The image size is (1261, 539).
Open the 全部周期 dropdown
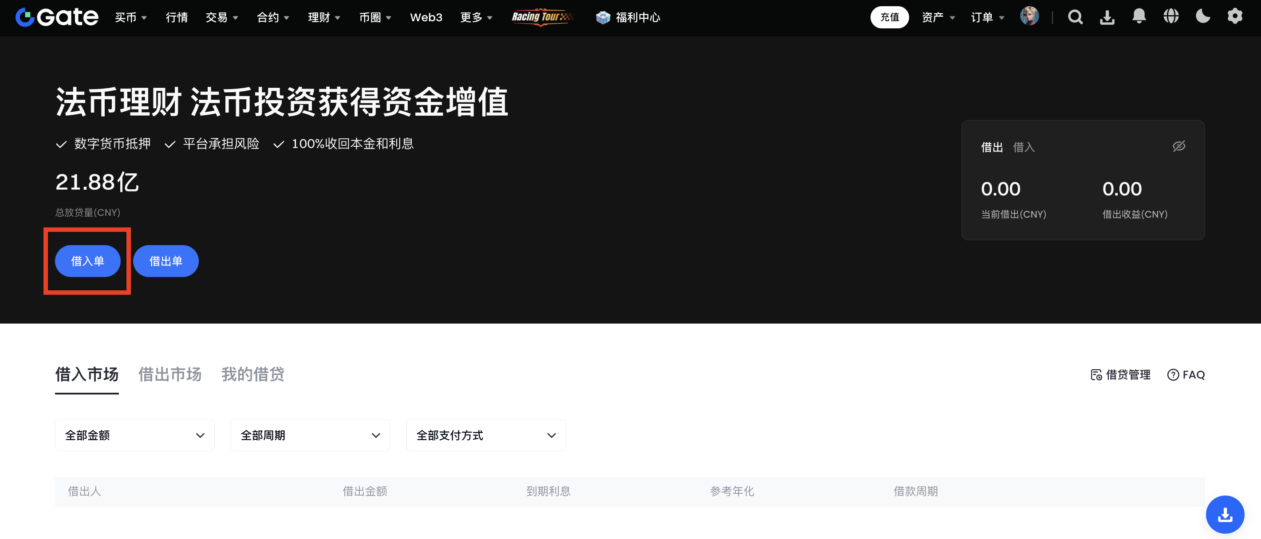coord(310,435)
